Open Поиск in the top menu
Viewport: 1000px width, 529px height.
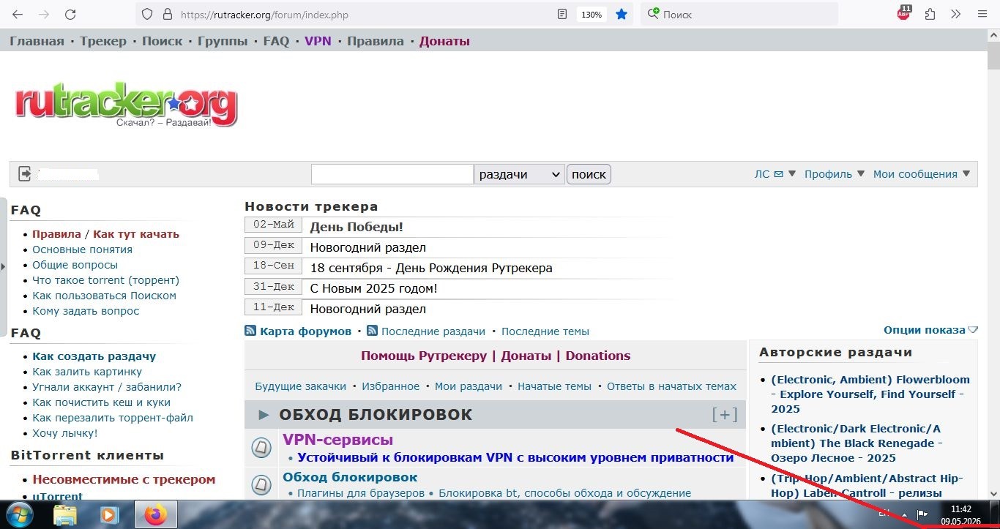coord(163,41)
